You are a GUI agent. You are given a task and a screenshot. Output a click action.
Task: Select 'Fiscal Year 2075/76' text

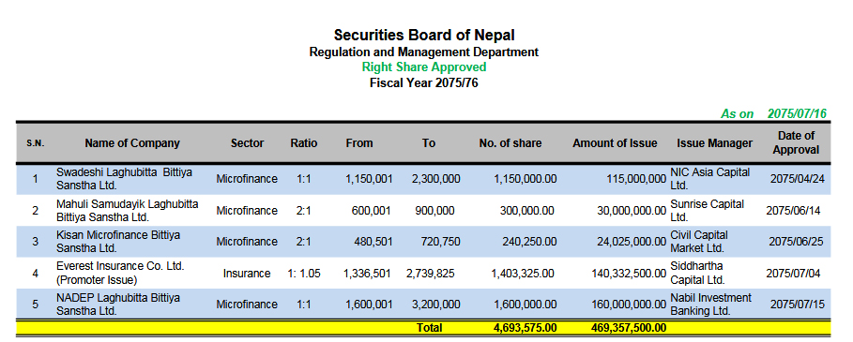point(424,83)
